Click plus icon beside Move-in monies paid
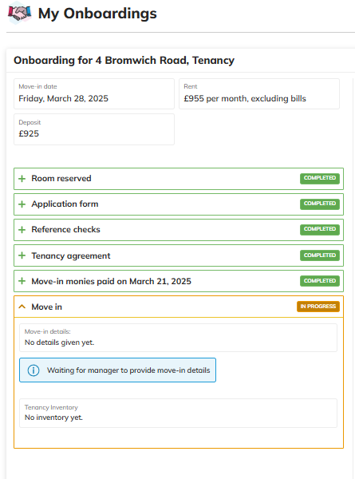The image size is (355, 479). (22, 281)
